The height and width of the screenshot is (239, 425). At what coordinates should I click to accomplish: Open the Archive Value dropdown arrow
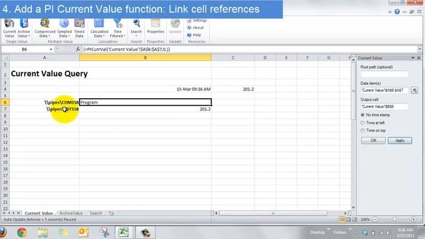29,36
